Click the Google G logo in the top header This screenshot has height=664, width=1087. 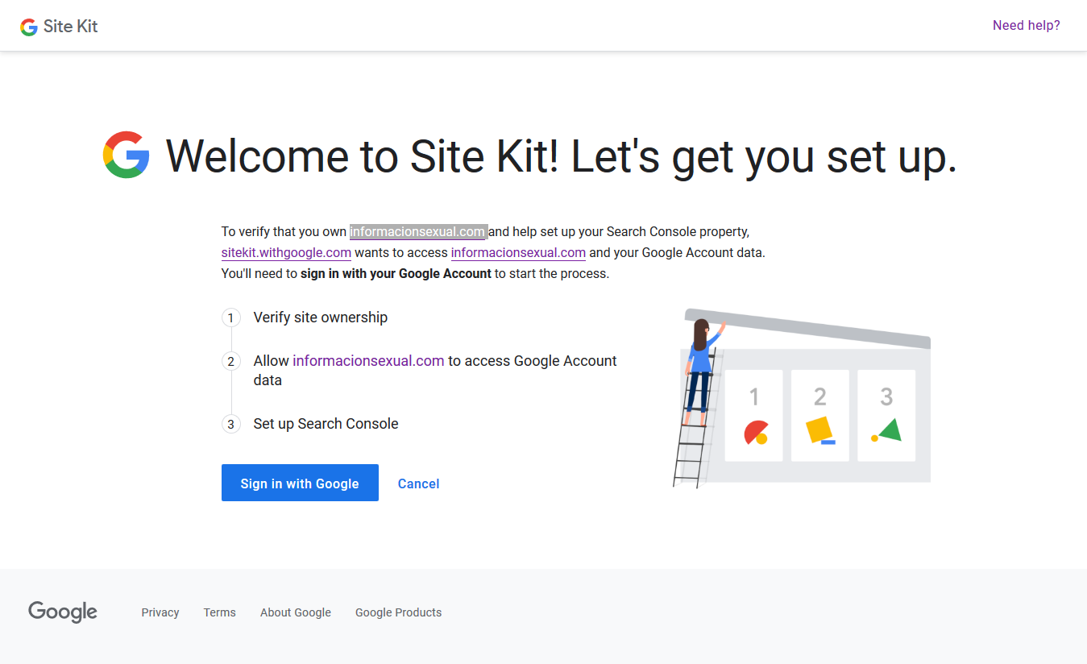coord(28,25)
